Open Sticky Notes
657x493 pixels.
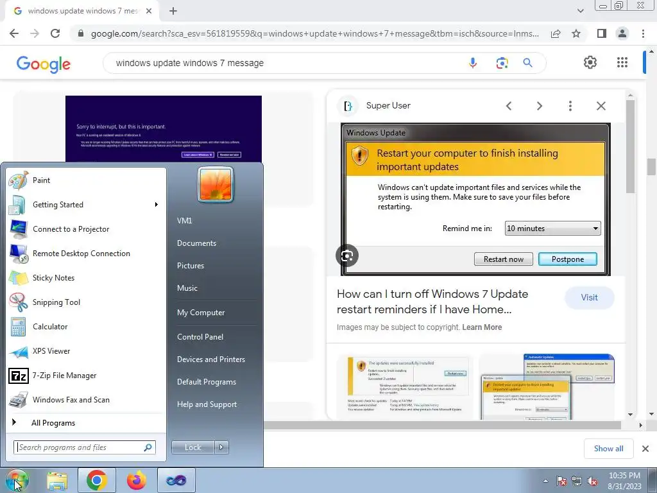(x=85, y=277)
